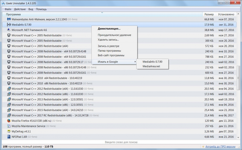Click icon of Visual C++ 2008 x64 9.0.30729.6161
The image size is (242, 150).
coord(9,57)
